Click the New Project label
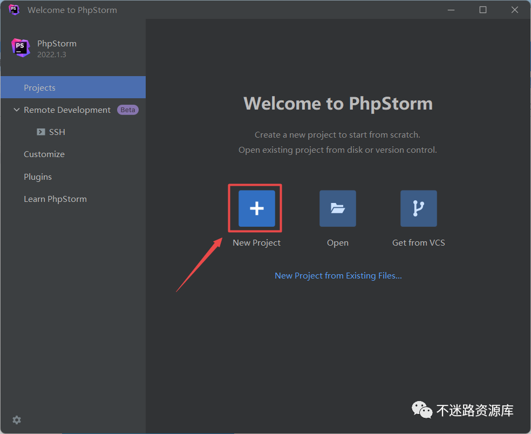 coord(257,242)
